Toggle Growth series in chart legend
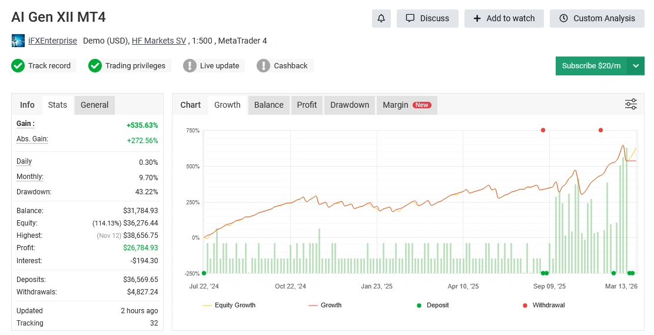Image resolution: width=654 pixels, height=335 pixels. pyautogui.click(x=324, y=305)
